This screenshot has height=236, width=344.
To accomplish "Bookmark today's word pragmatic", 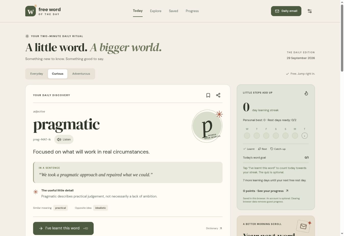I will click(x=208, y=95).
